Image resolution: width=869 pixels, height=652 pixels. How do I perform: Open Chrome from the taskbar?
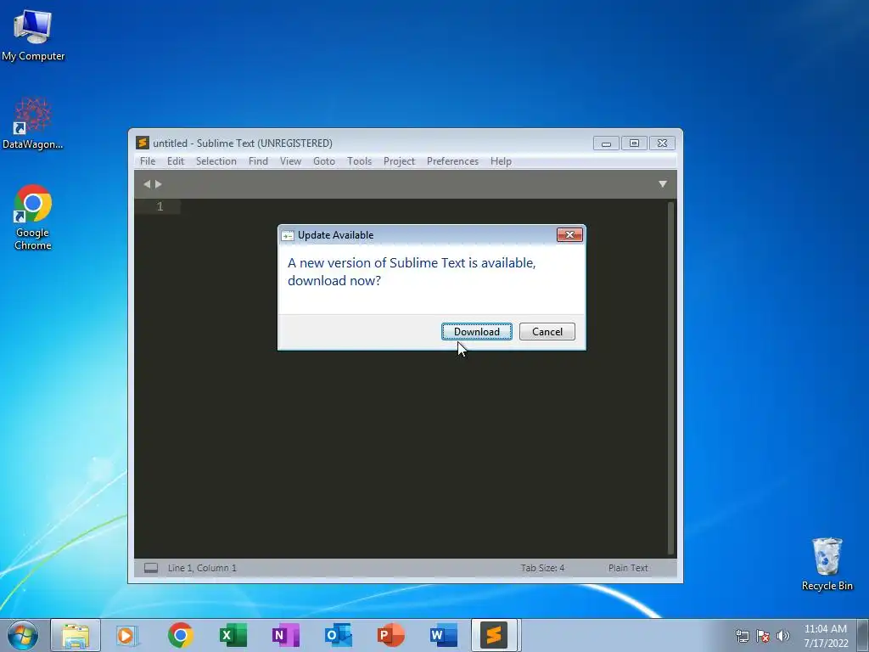180,635
